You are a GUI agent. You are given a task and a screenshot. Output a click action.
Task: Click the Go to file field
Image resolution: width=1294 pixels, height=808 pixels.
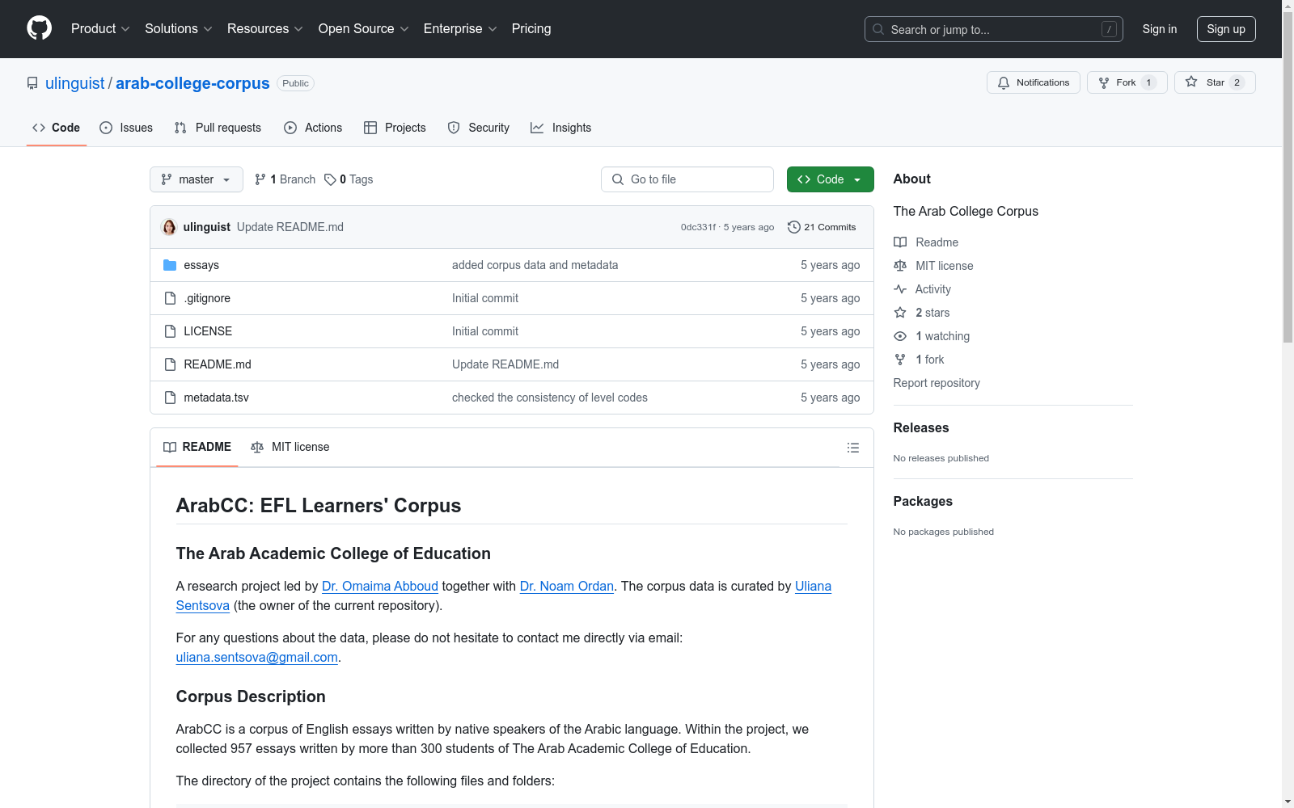pyautogui.click(x=687, y=179)
